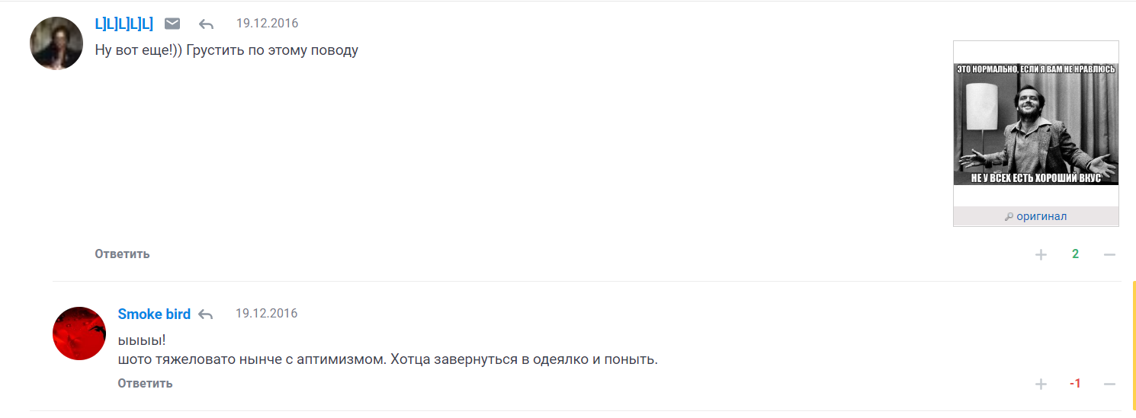The height and width of the screenshot is (418, 1136).
Task: Upvote Smoke bird's comment with the plus icon
Action: point(1041,384)
